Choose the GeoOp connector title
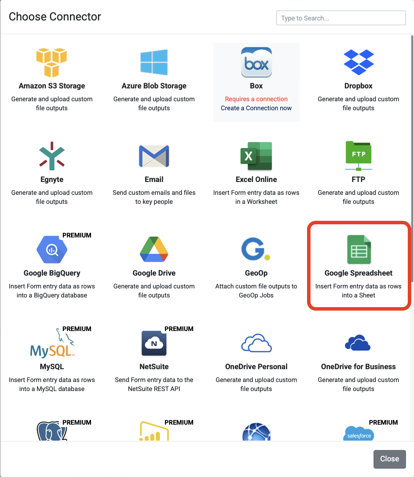This screenshot has height=477, width=414. click(x=256, y=273)
